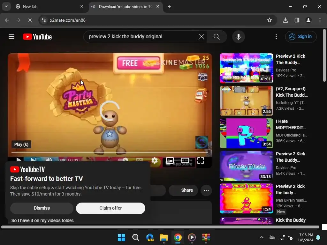
Task: Open YouTube settings three-dot menu
Action: [x=276, y=37]
